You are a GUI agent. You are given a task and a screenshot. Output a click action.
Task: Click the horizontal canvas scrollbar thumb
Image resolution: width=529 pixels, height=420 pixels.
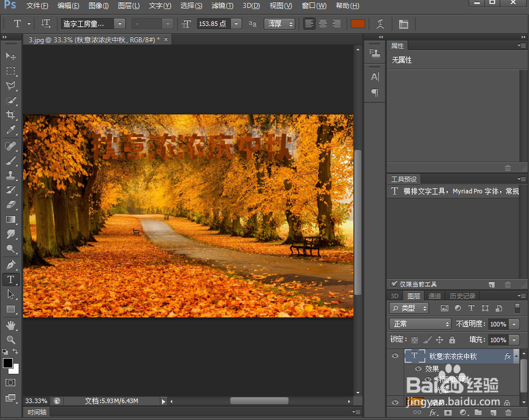coord(259,401)
